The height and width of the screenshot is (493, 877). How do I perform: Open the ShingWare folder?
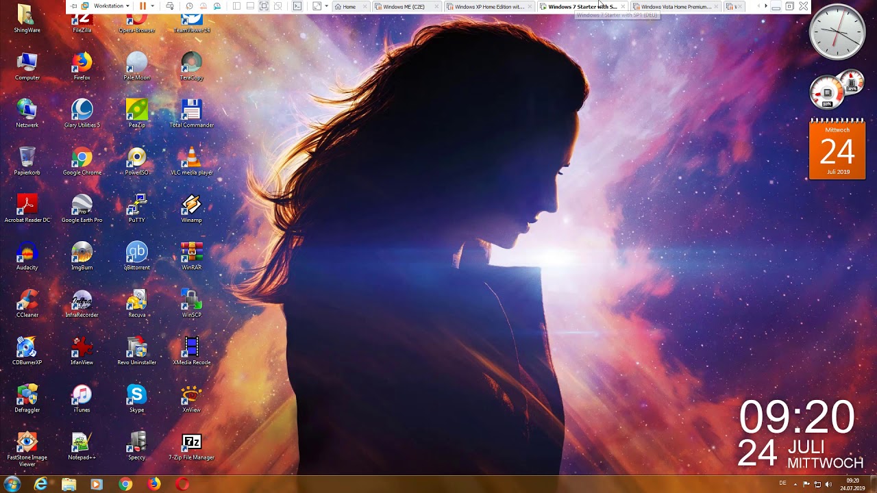pyautogui.click(x=27, y=19)
